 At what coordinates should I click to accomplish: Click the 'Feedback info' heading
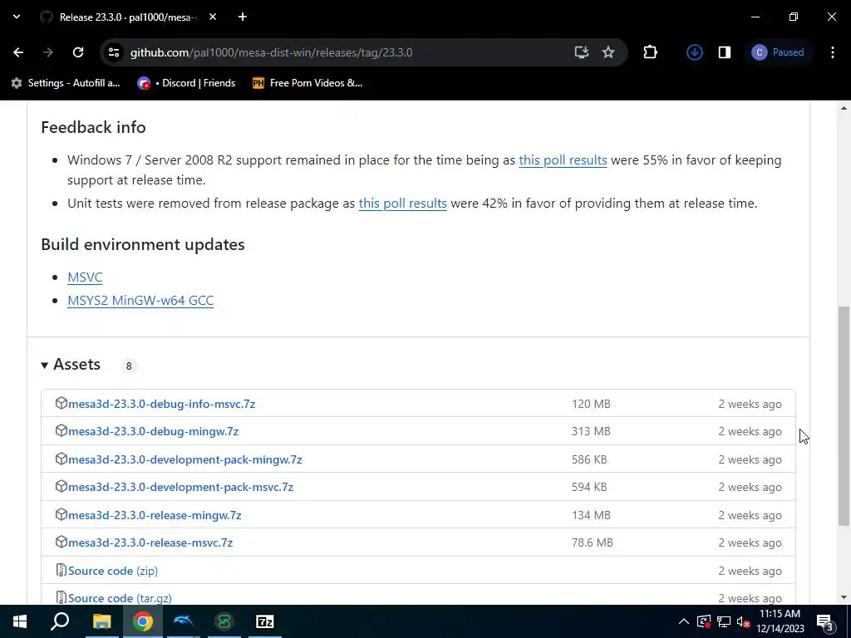(93, 127)
